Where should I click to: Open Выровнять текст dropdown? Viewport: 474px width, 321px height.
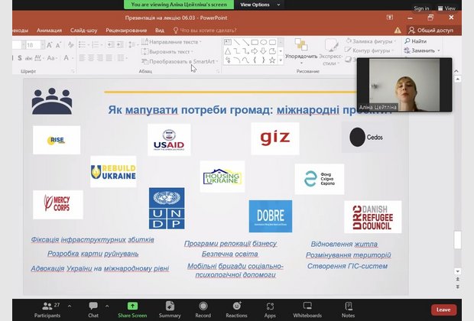click(167, 52)
